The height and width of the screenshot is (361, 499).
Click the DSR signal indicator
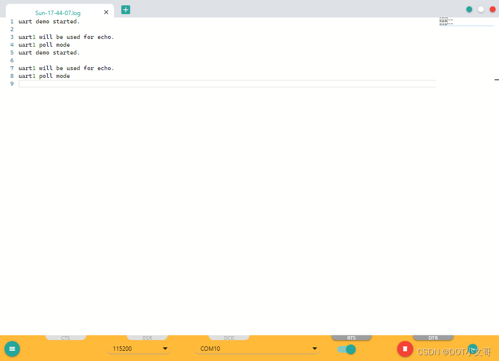click(147, 338)
